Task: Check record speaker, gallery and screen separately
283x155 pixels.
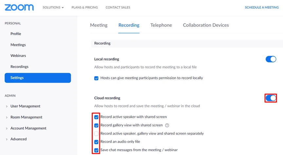Action: tap(96, 133)
